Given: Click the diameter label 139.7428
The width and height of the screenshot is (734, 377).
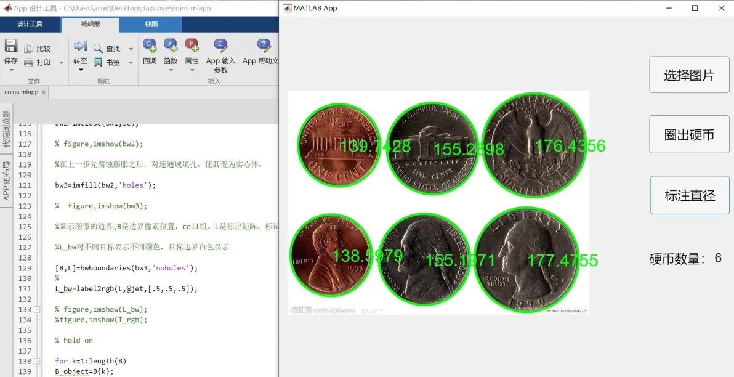Looking at the screenshot, I should (x=376, y=146).
